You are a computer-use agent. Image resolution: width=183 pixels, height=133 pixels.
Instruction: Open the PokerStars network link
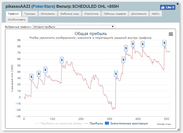(x=43, y=7)
